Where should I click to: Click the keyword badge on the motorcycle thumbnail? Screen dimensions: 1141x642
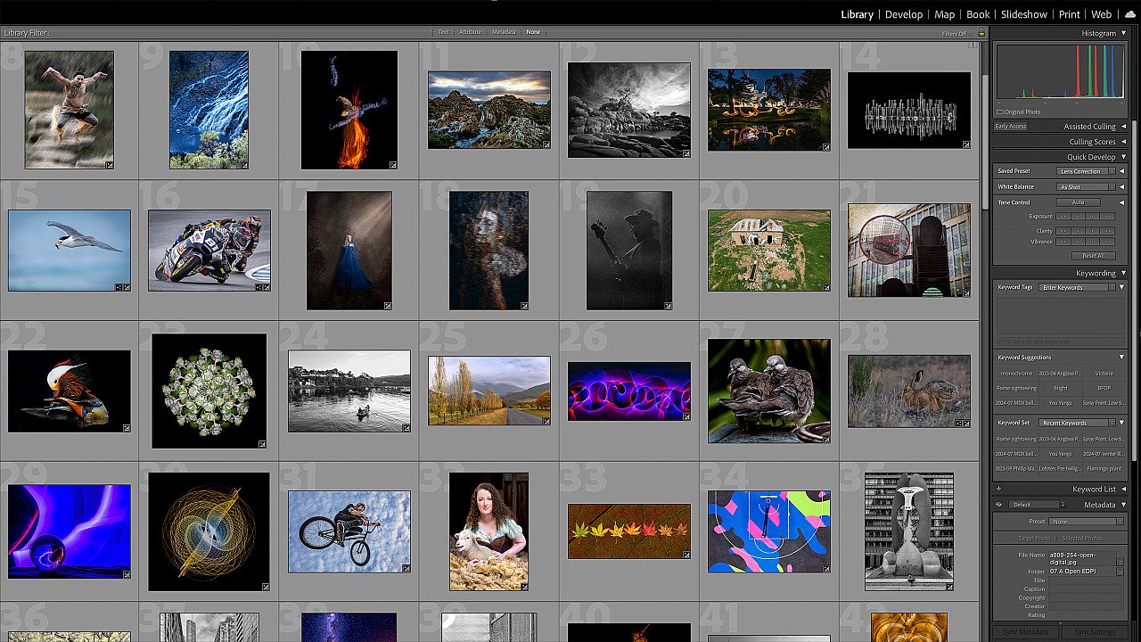(x=259, y=287)
